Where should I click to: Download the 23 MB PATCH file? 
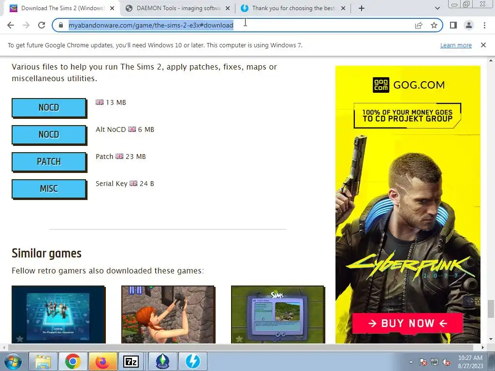(x=49, y=162)
